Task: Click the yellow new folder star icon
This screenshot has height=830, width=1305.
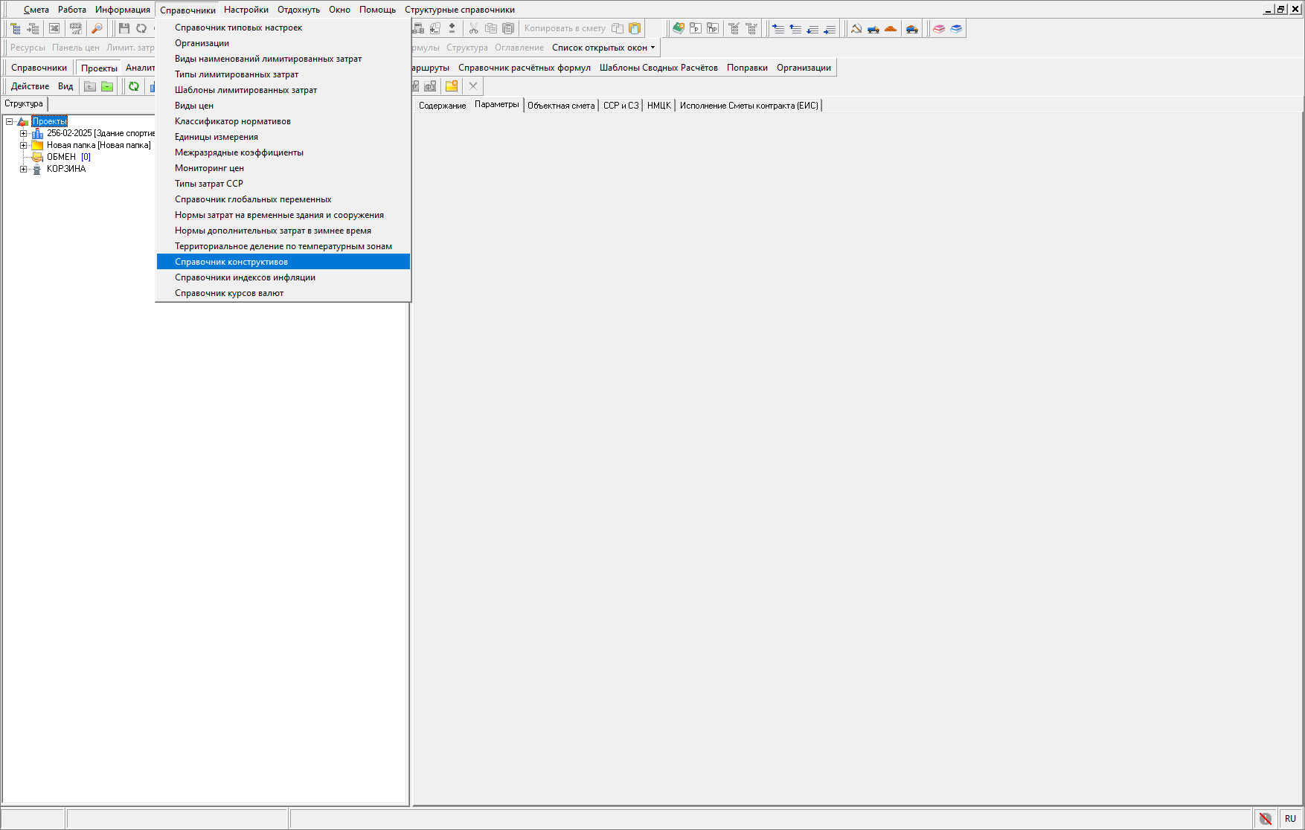Action: 451,86
